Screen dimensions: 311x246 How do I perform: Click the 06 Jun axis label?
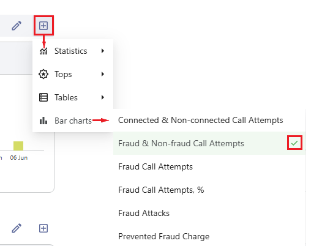pos(19,158)
